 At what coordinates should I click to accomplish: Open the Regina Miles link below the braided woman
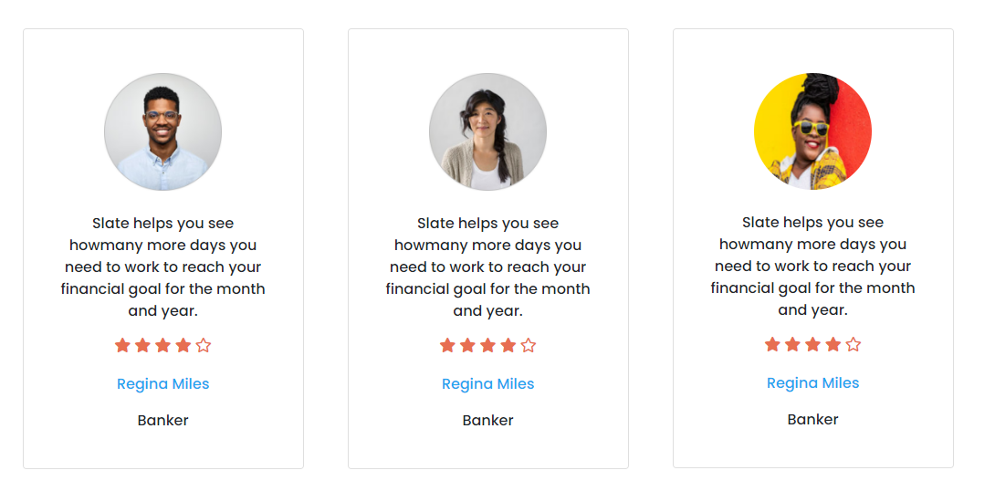pyautogui.click(x=487, y=384)
